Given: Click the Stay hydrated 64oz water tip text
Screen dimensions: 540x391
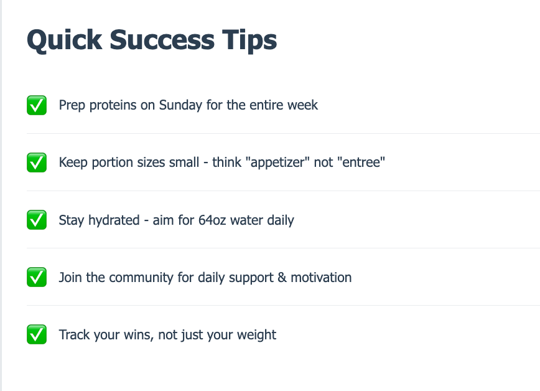Looking at the screenshot, I should click(176, 220).
